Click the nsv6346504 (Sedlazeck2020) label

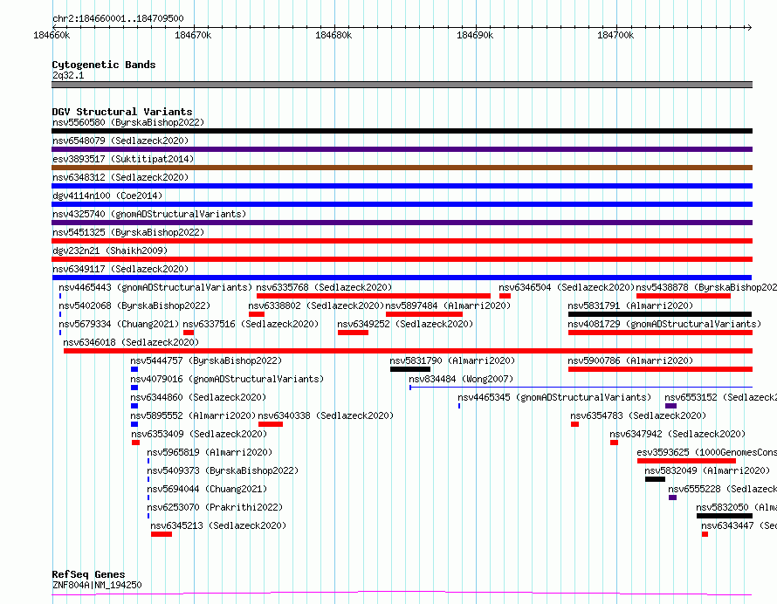click(567, 287)
